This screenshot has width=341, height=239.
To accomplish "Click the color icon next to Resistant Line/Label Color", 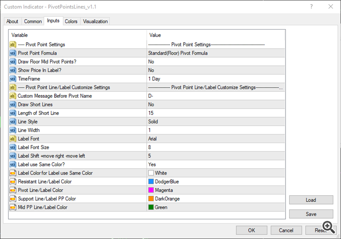I will coord(13,182).
